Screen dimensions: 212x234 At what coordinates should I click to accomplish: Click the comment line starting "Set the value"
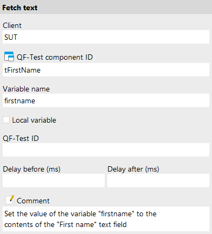pos(80,214)
